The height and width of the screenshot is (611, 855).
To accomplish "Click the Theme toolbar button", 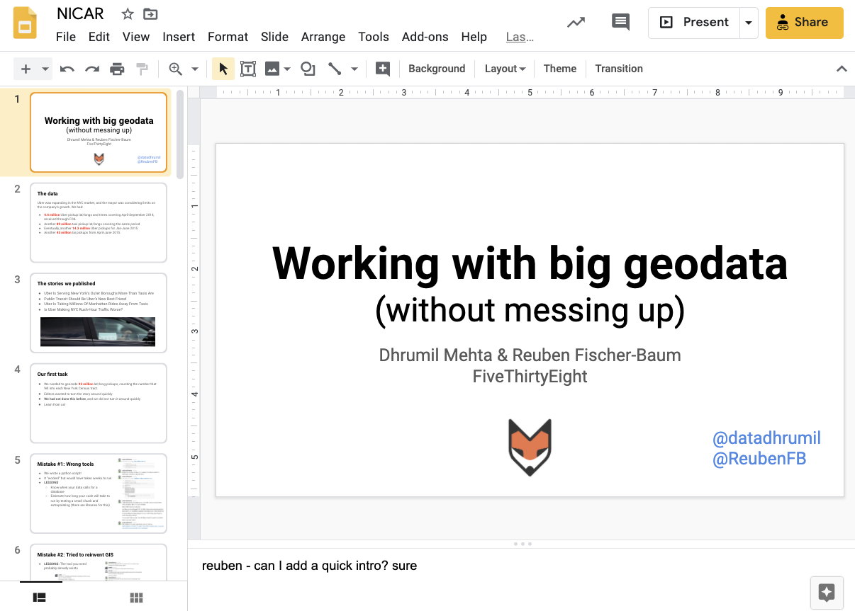I will tap(560, 69).
